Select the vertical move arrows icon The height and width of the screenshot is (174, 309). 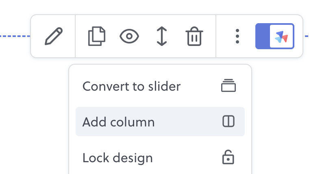click(x=162, y=36)
